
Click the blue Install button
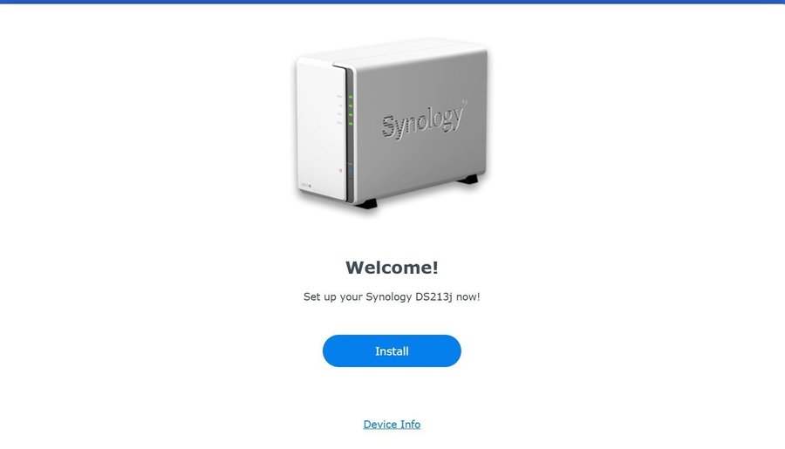[x=392, y=350]
